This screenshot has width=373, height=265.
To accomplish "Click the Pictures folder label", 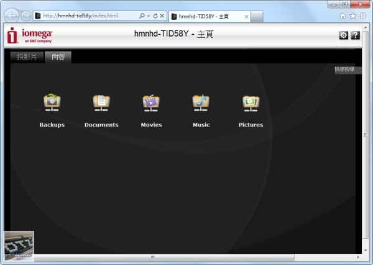I will [x=251, y=125].
